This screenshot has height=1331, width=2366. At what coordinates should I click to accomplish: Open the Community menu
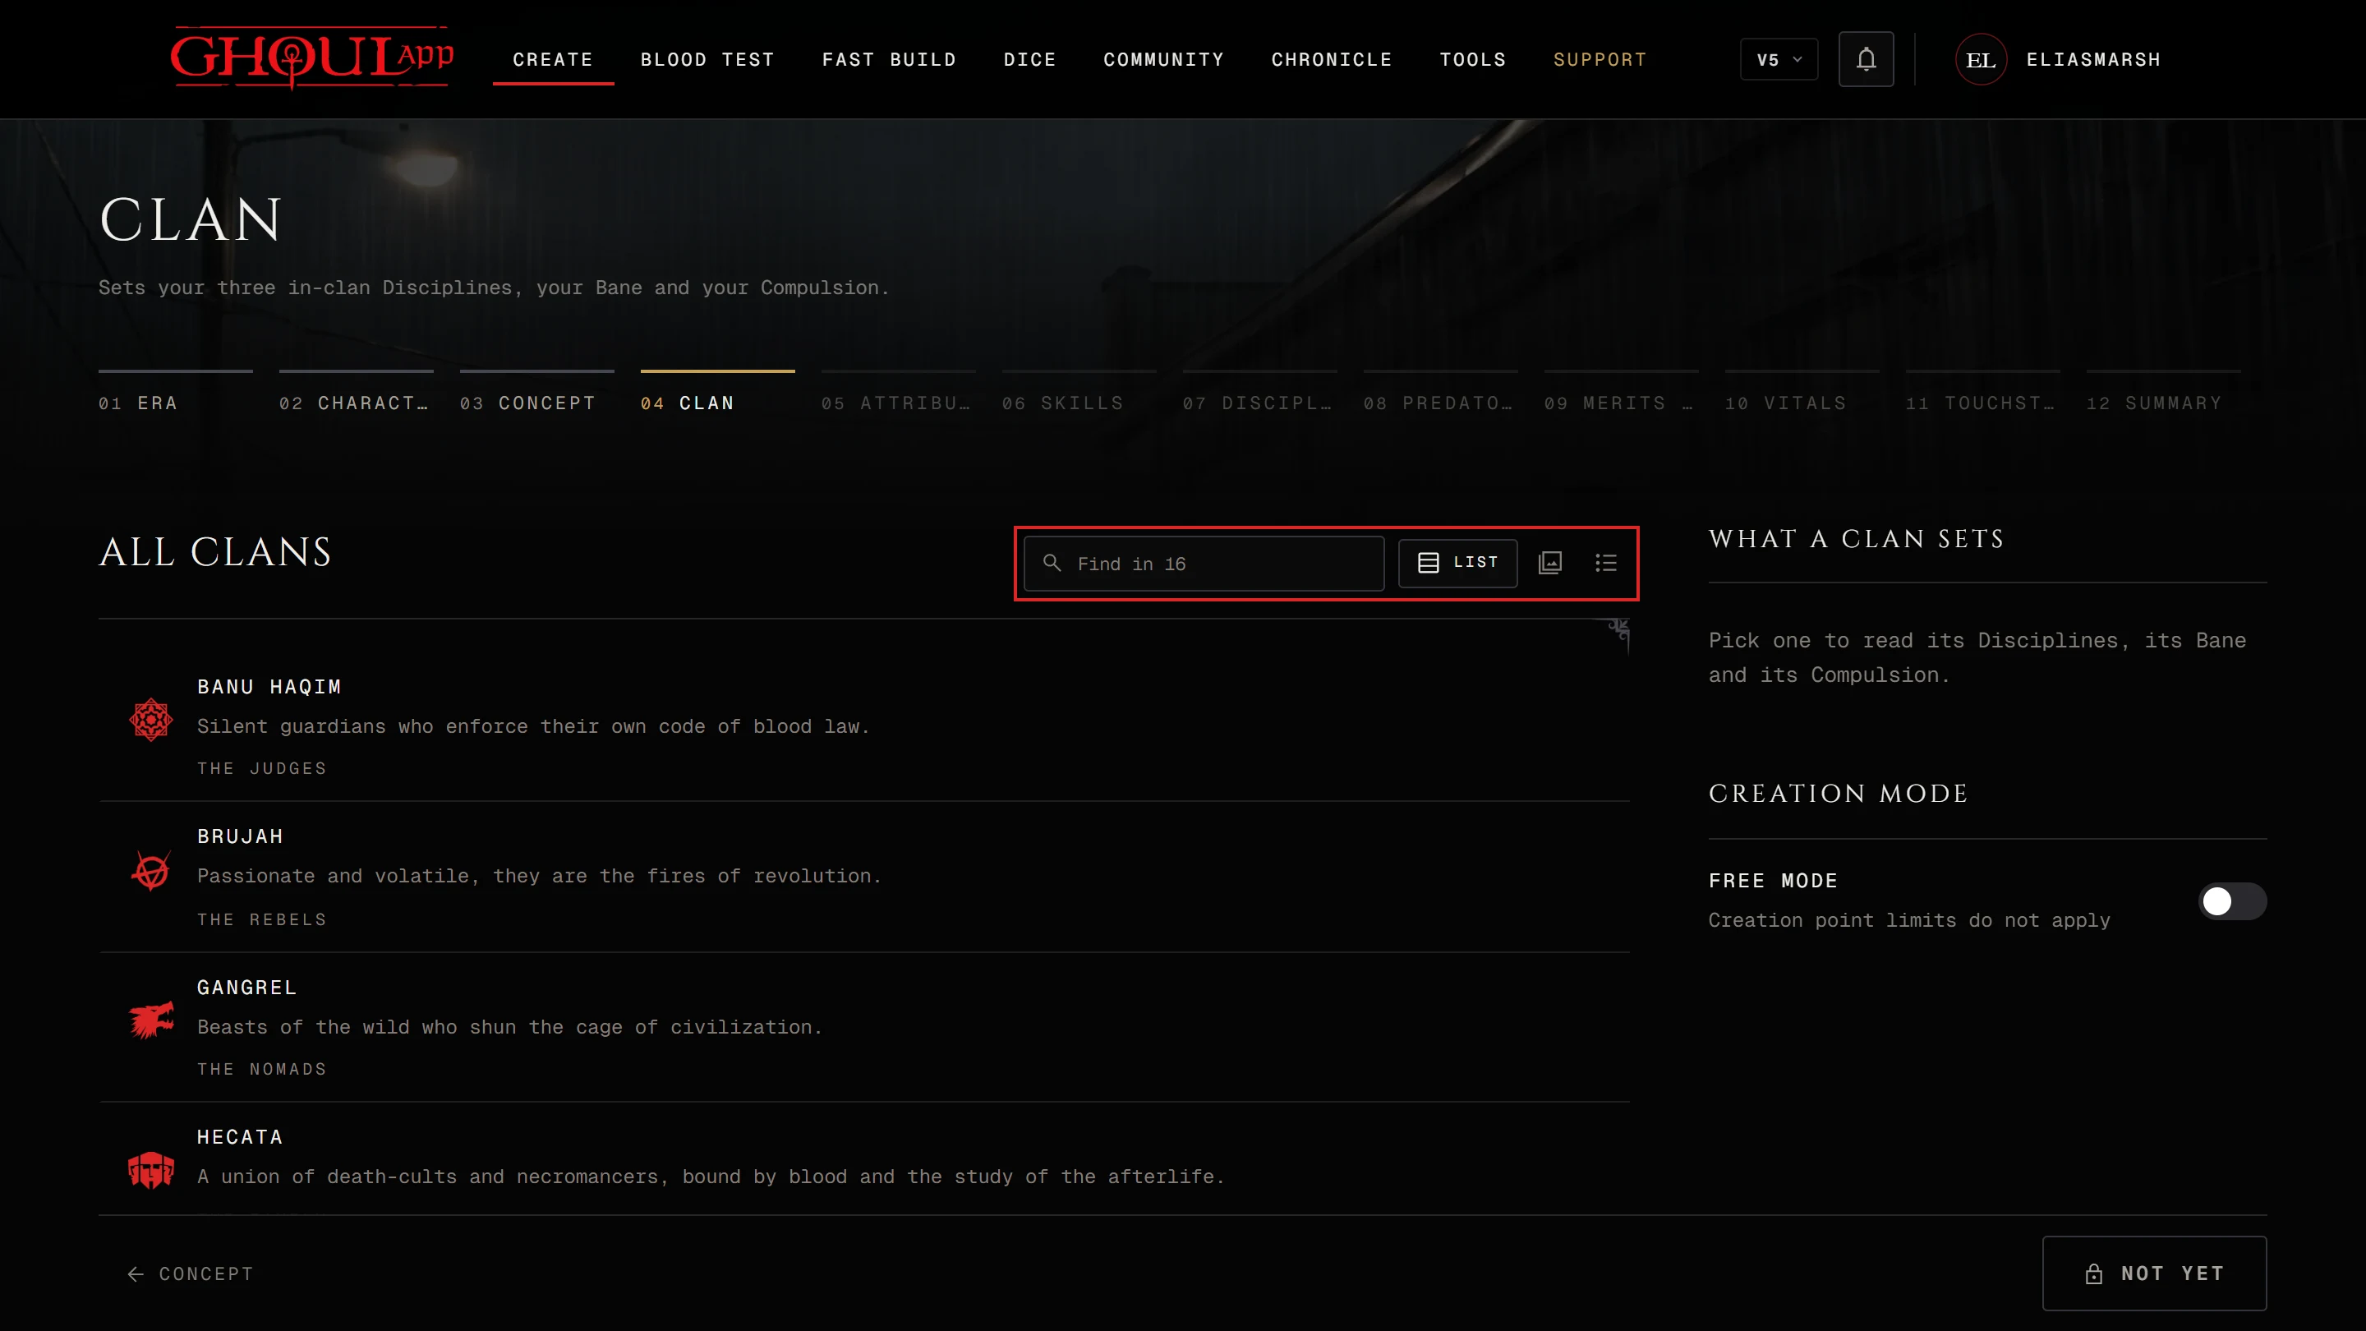1164,60
